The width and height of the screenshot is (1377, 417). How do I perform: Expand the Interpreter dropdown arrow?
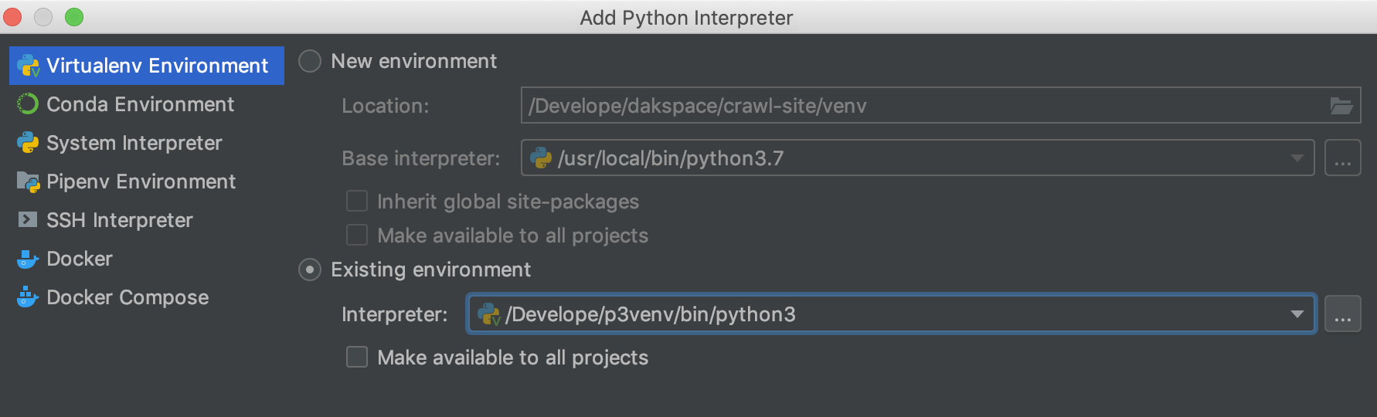coord(1297,314)
